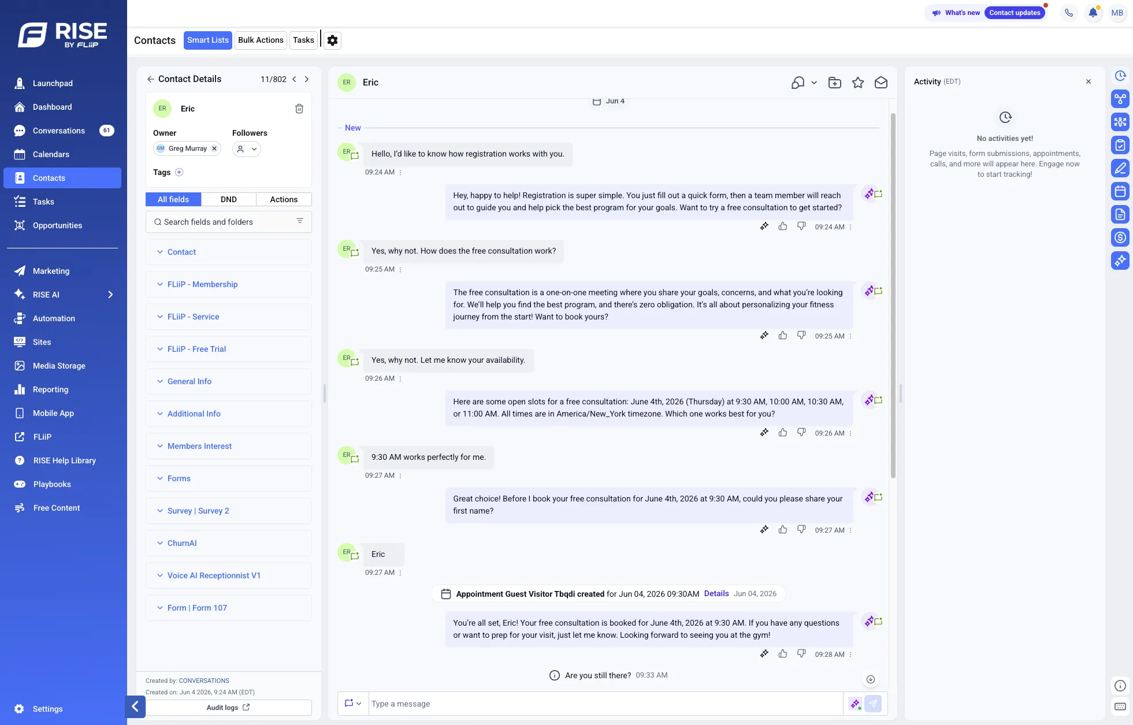This screenshot has height=725, width=1133.
Task: Switch to DND tab
Action: (229, 199)
